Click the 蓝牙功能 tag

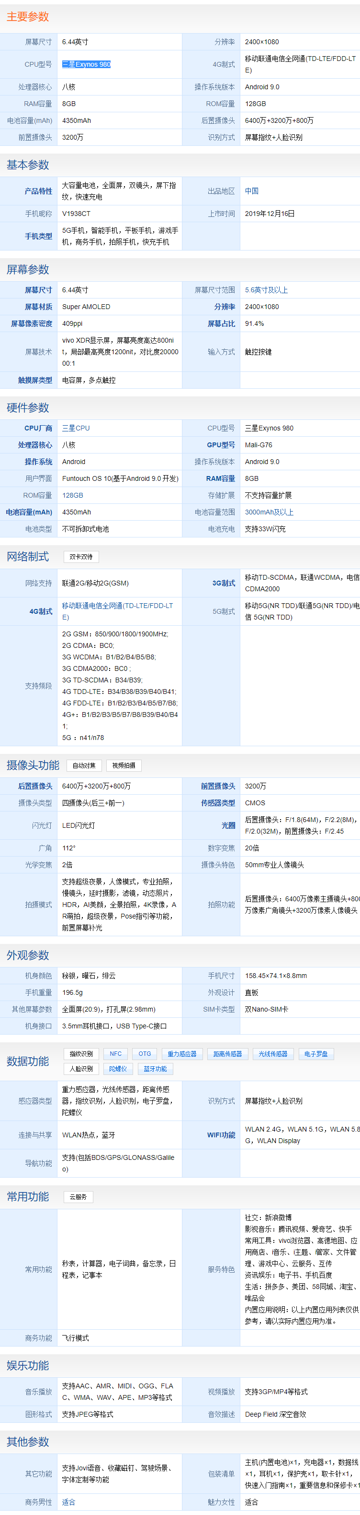156,1069
